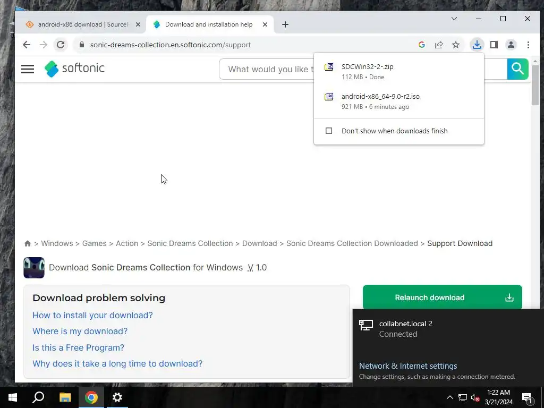Screen dimensions: 544x408
Task: Click Chrome icon in taskbar
Action: click(x=91, y=397)
